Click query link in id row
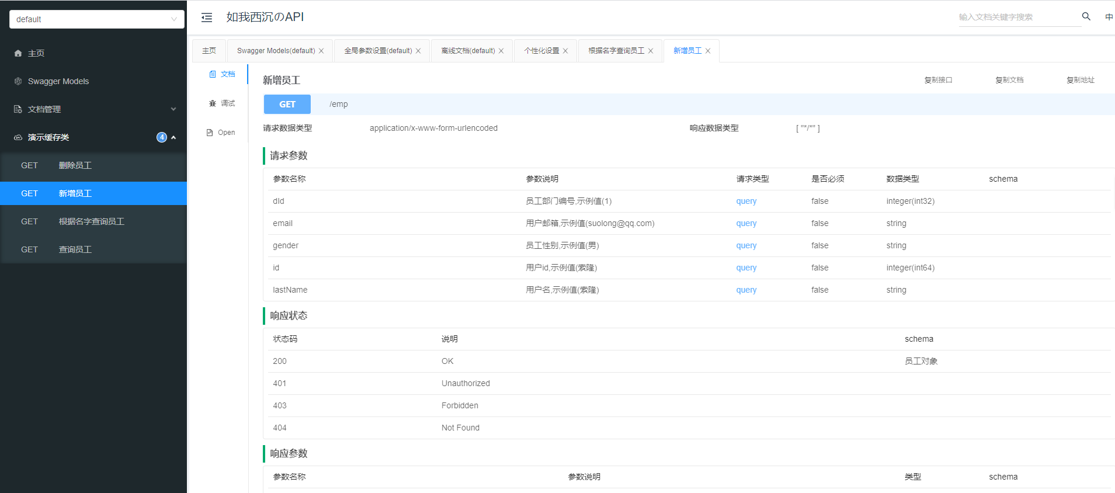This screenshot has width=1115, height=493. pos(746,268)
